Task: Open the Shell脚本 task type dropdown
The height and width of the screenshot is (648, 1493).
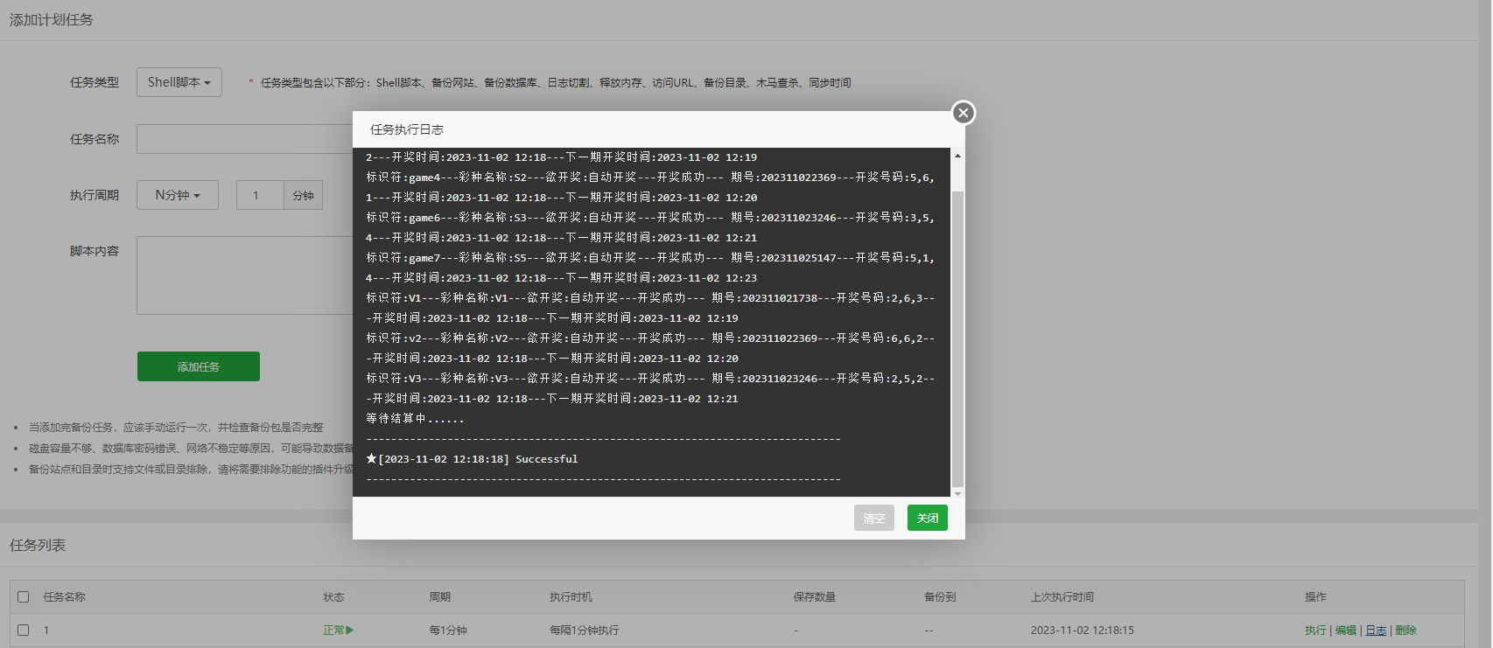Action: click(x=179, y=82)
